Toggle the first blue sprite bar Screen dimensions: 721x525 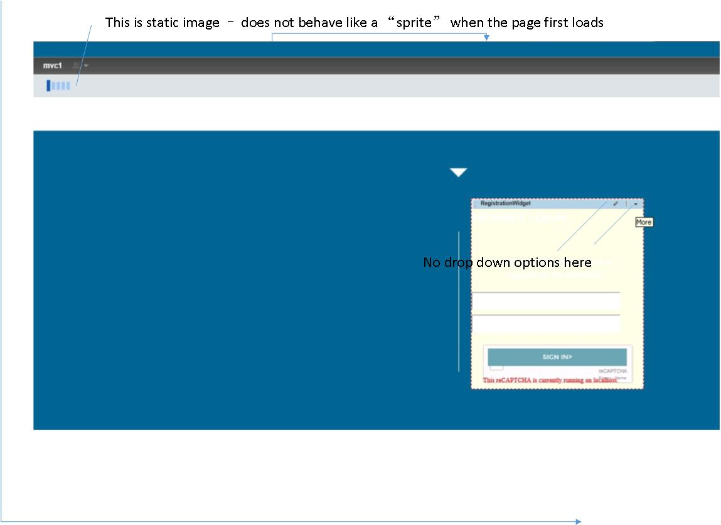tap(48, 85)
